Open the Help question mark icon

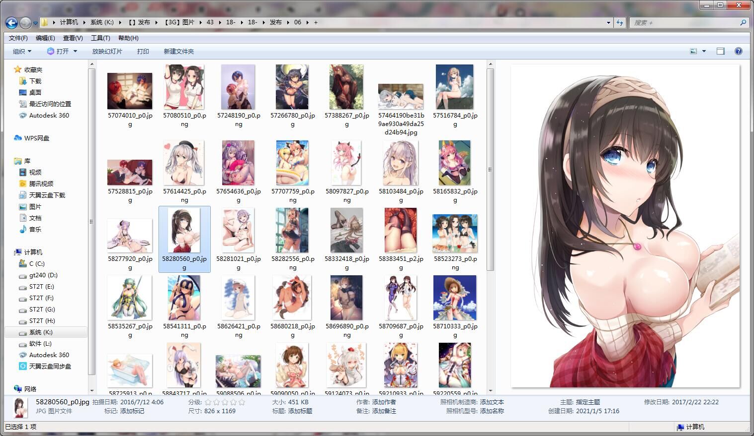(738, 51)
